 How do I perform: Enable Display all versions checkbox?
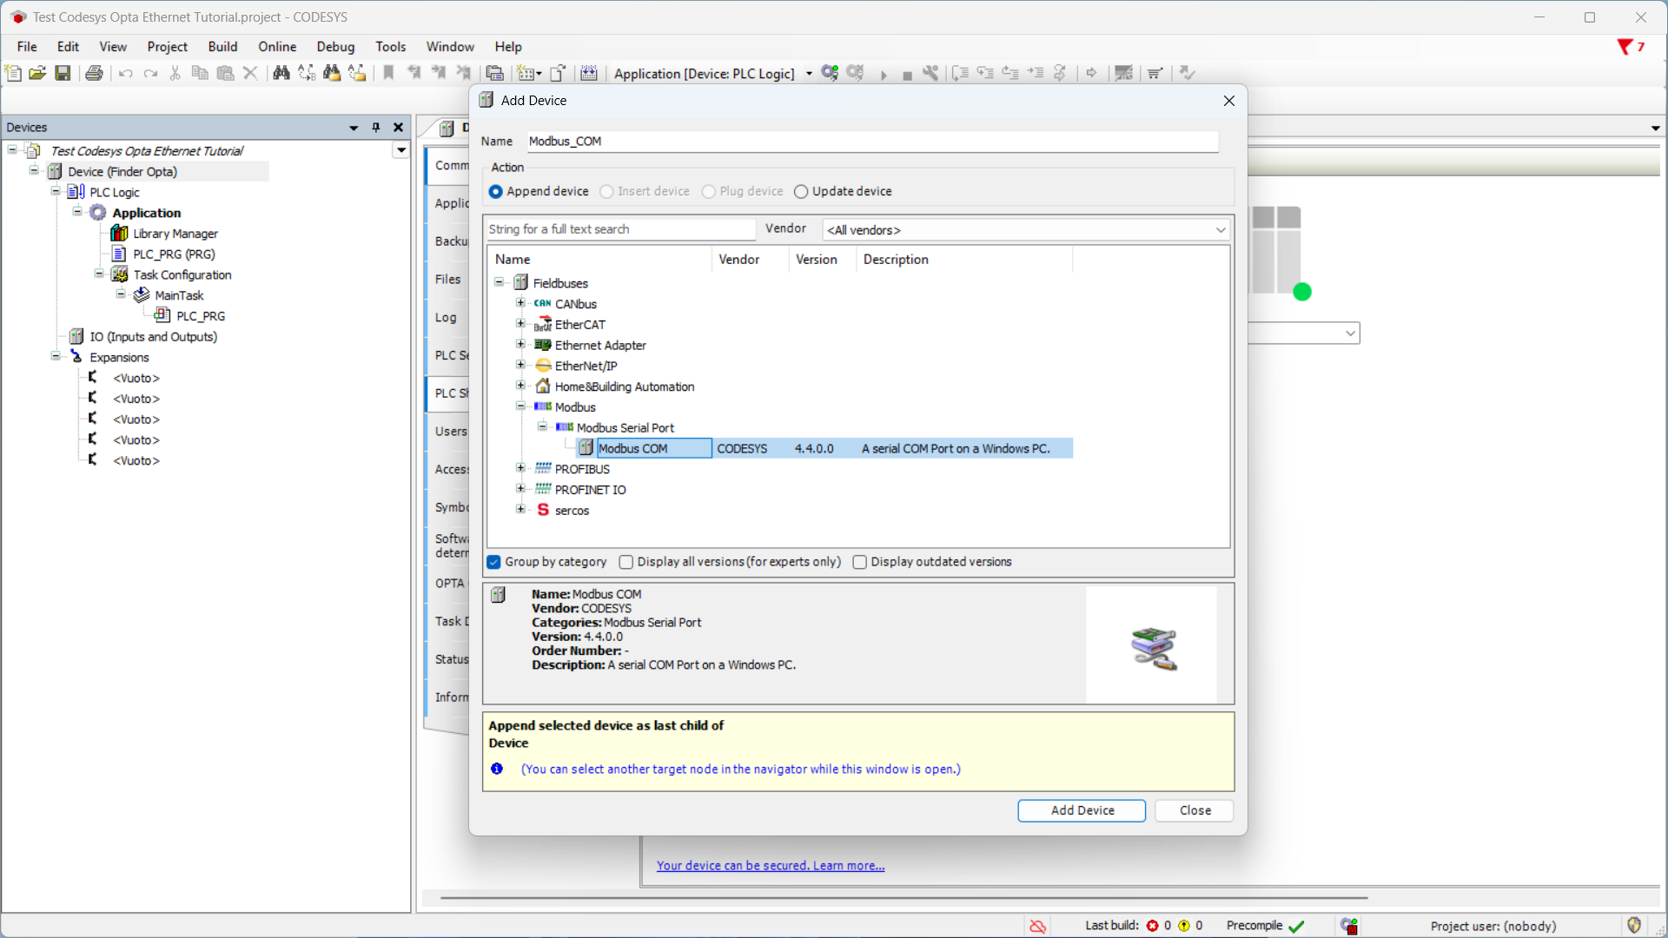pos(625,562)
